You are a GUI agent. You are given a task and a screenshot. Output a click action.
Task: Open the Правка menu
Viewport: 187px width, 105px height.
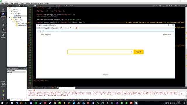tap(7, 3)
